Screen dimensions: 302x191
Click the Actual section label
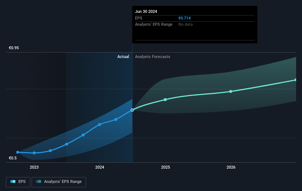(x=123, y=57)
